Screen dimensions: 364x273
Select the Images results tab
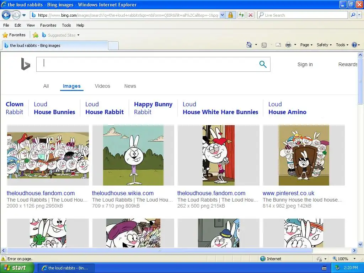[x=72, y=86]
